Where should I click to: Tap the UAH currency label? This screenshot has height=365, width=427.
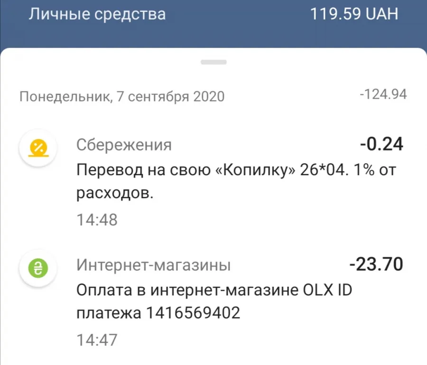coord(382,14)
